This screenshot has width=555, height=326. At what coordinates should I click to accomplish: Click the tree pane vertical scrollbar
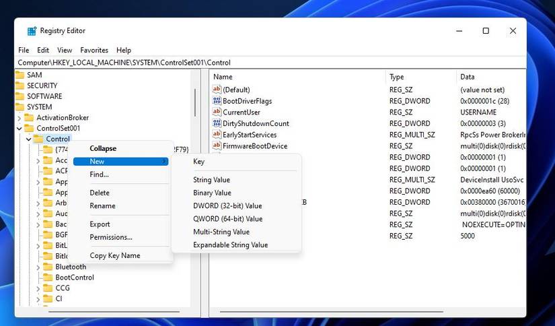[195, 102]
